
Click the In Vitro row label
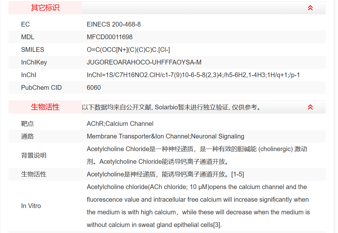click(x=31, y=206)
